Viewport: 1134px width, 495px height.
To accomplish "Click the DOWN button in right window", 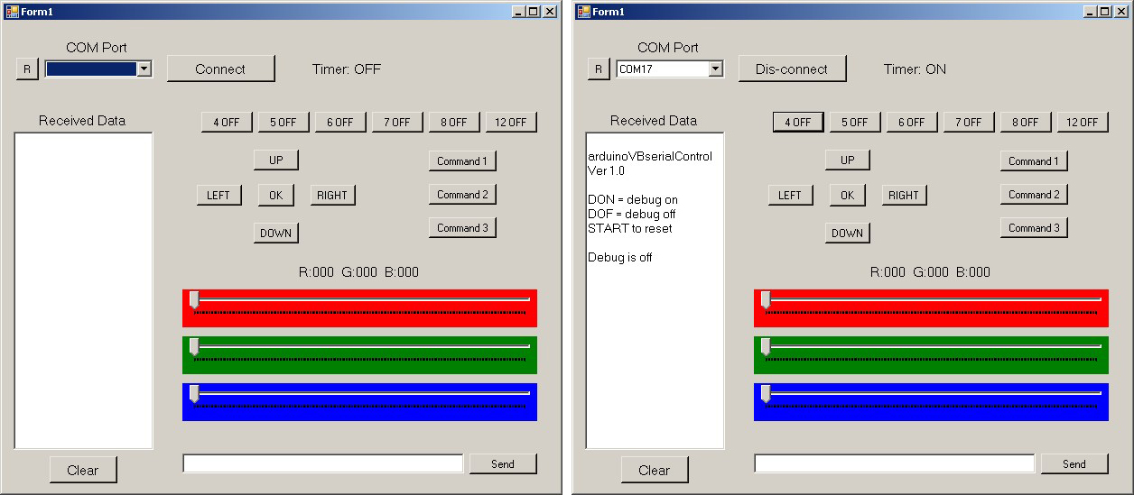I will point(848,233).
